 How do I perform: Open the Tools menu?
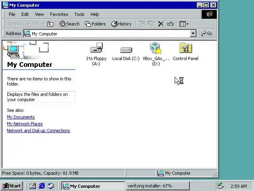(x=79, y=14)
